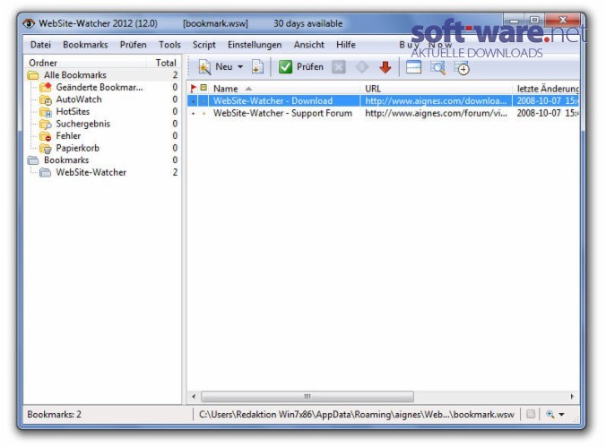
Task: Click the Fehler folder error icon
Action: point(46,136)
